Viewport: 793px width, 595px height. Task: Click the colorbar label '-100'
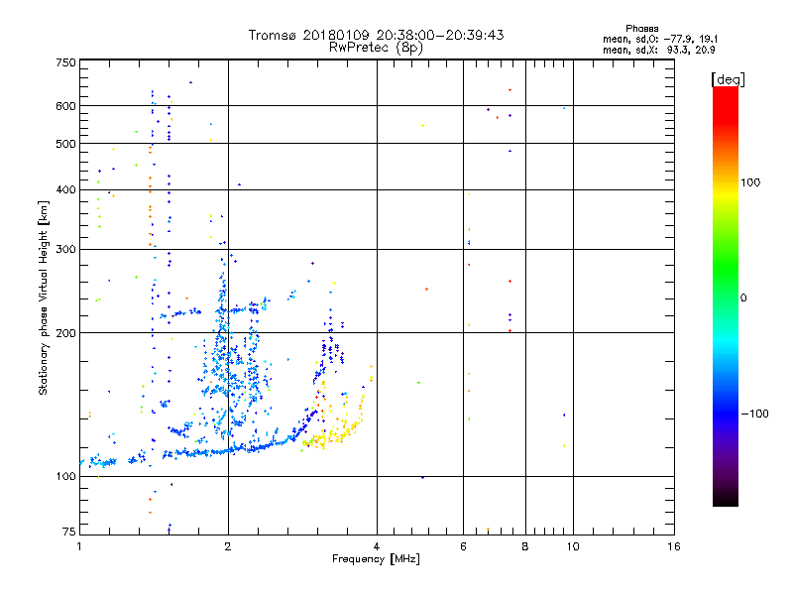[x=754, y=414]
